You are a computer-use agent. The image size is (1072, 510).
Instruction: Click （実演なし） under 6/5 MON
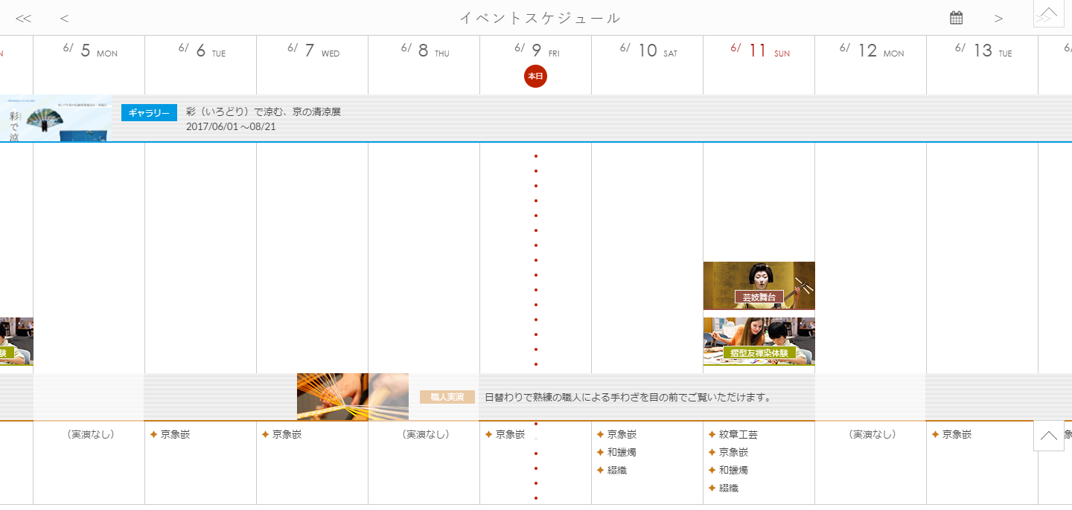[x=90, y=434]
